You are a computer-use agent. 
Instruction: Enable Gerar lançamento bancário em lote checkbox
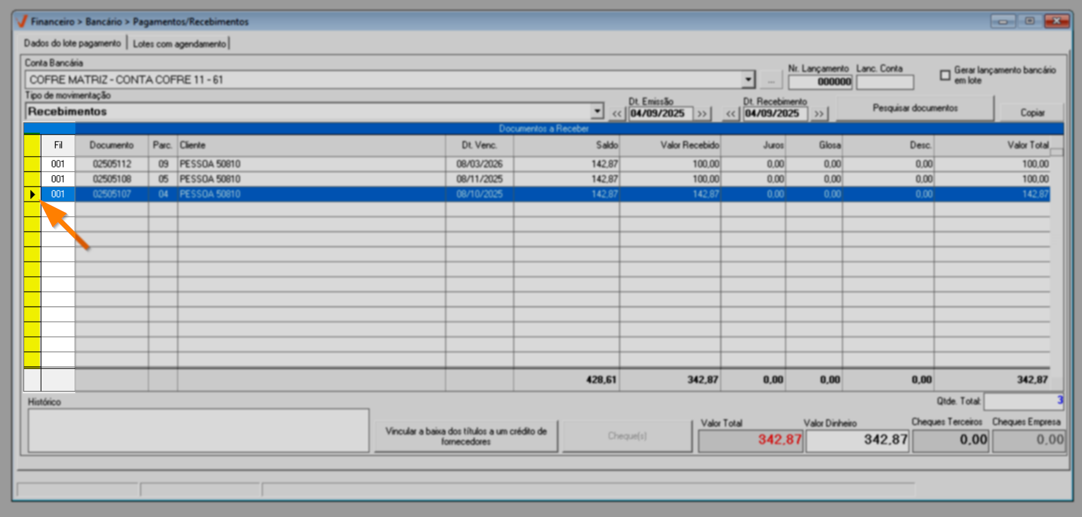[945, 75]
